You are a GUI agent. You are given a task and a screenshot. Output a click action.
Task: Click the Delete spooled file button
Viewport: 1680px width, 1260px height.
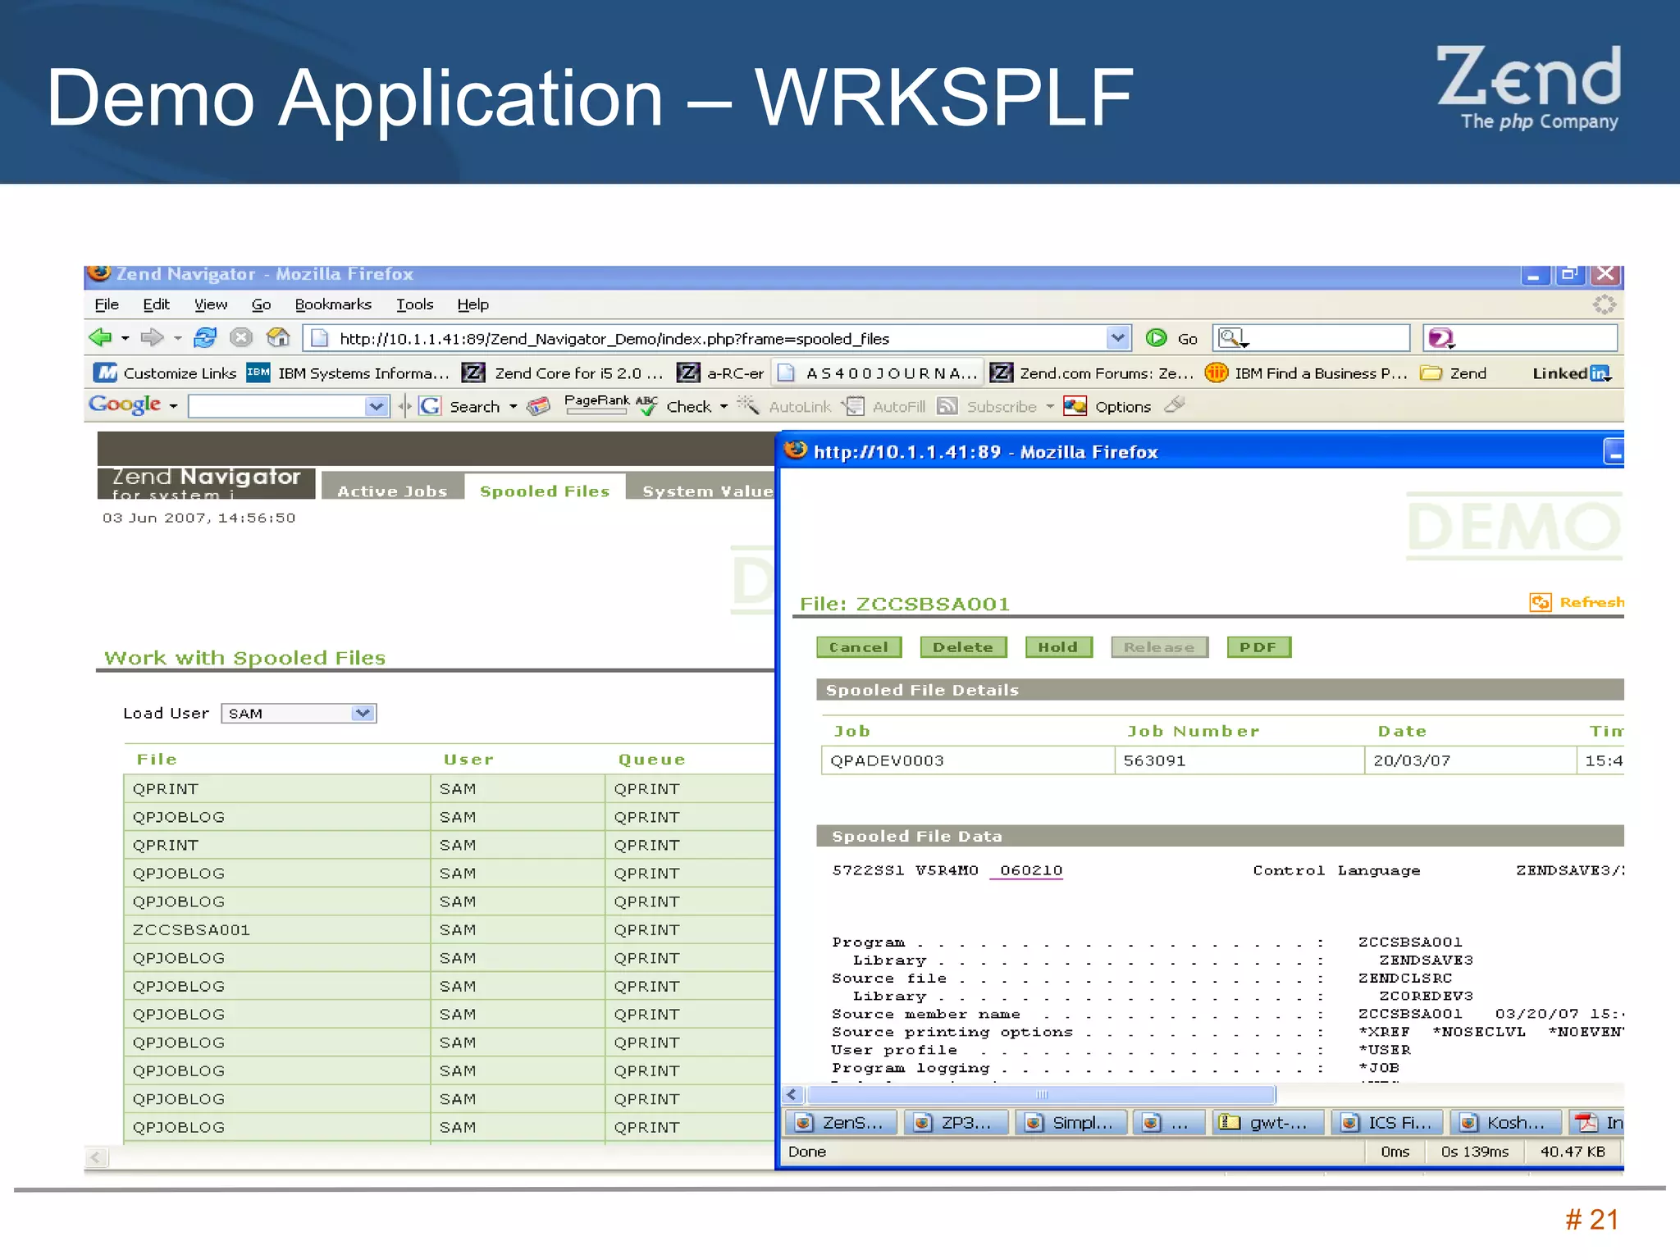tap(963, 647)
